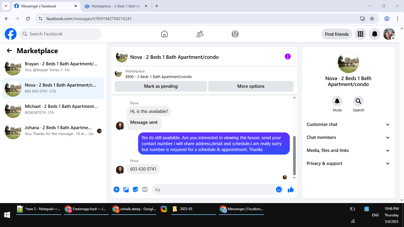Expand Customize chat section
Viewport: 404px width, 227px height.
click(x=348, y=124)
